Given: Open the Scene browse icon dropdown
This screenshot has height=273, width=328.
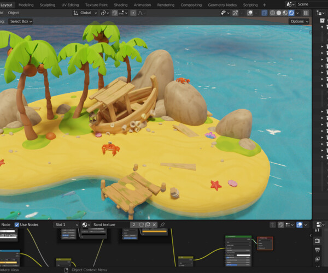Looking at the screenshot, I should (x=290, y=4).
